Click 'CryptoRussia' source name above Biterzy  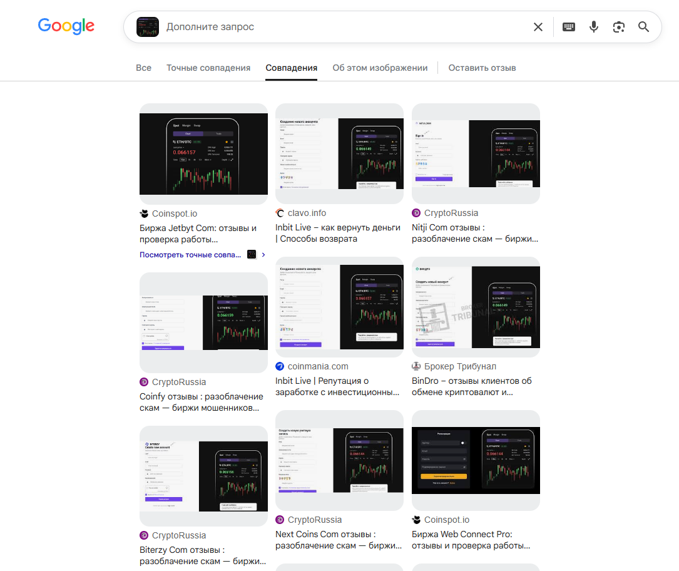(x=179, y=535)
